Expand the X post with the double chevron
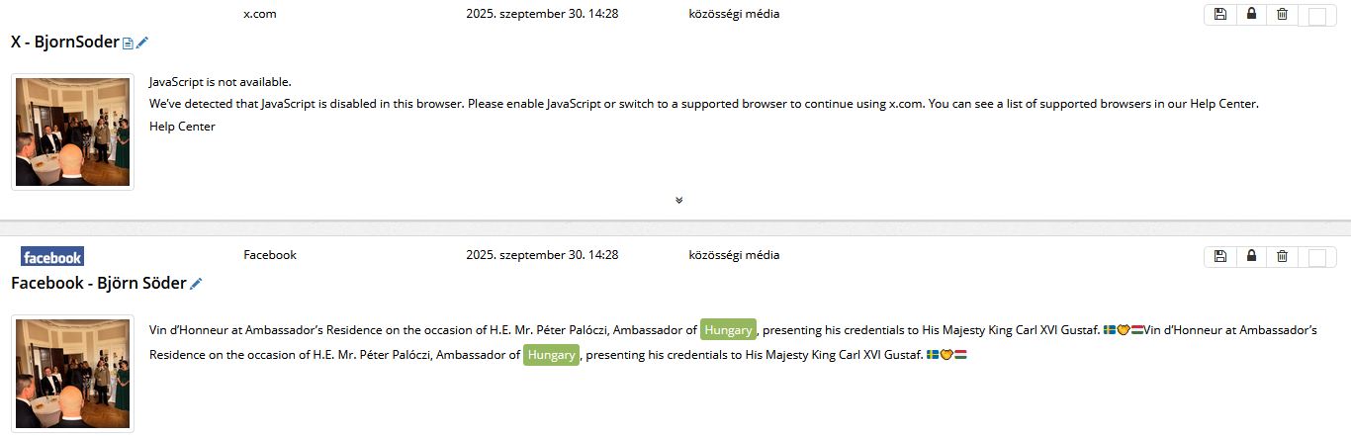 [x=678, y=200]
